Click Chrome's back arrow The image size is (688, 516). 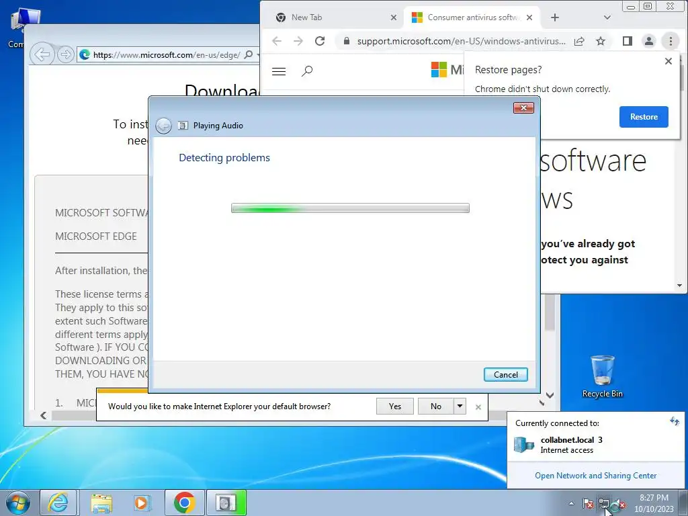277,41
